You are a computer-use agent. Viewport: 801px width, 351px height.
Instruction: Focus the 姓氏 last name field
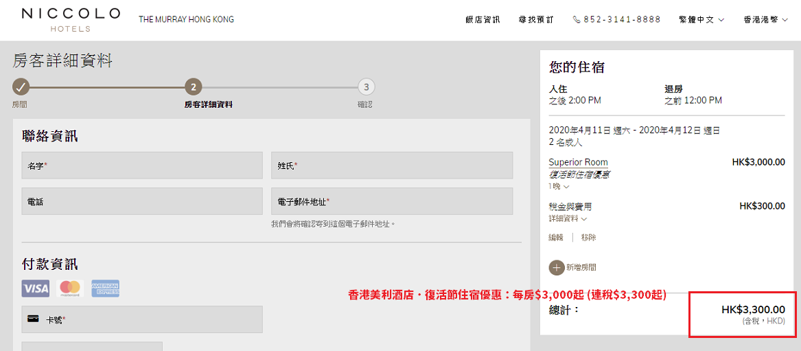392,166
